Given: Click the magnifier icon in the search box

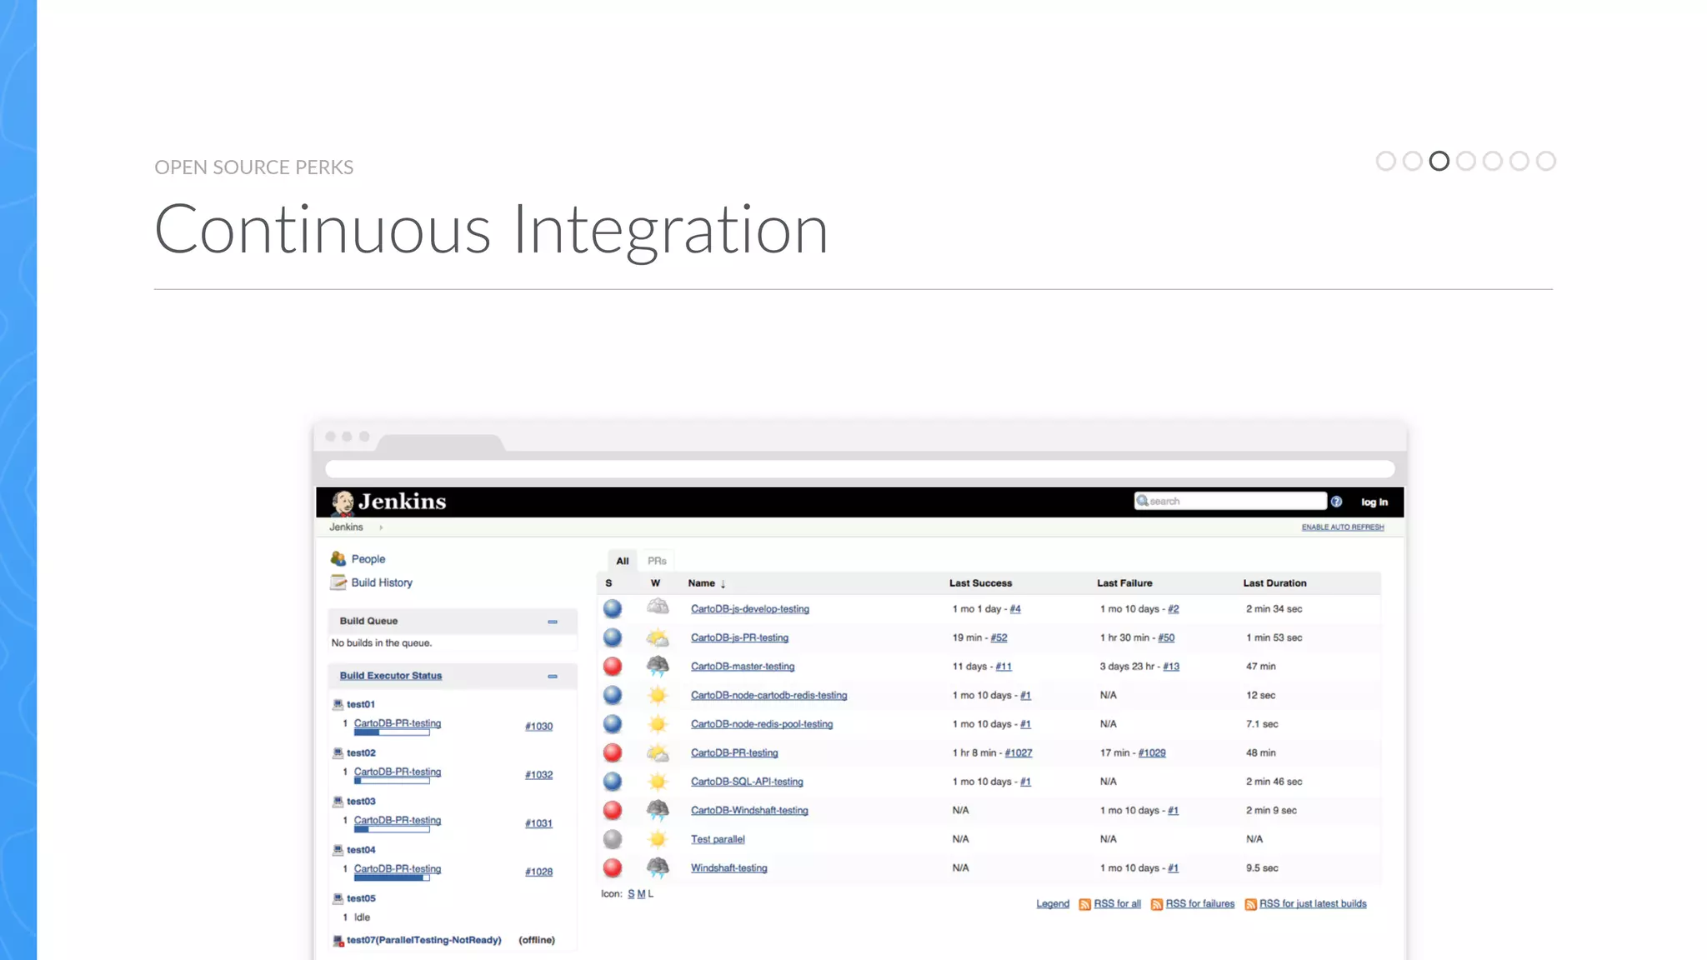Looking at the screenshot, I should coord(1142,501).
